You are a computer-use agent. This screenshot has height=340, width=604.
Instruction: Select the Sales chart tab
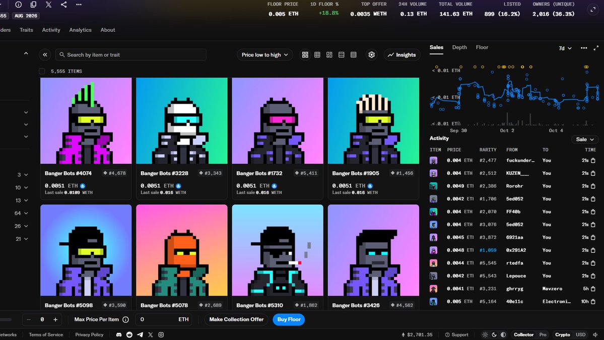pyautogui.click(x=436, y=47)
